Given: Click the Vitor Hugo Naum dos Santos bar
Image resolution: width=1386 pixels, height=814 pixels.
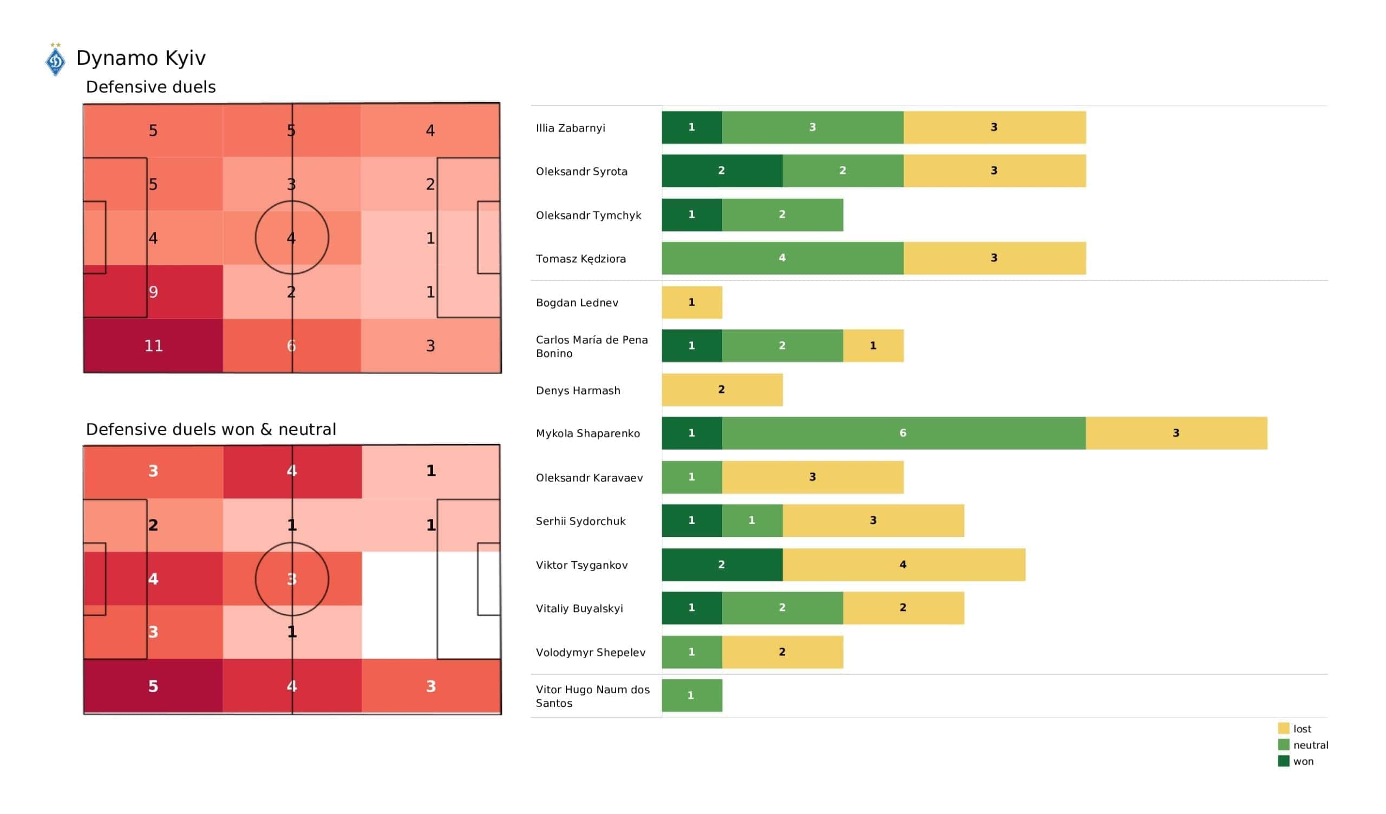Looking at the screenshot, I should point(692,695).
